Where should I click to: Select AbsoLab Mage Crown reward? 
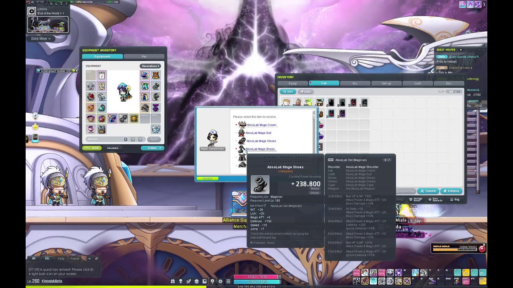coord(261,125)
